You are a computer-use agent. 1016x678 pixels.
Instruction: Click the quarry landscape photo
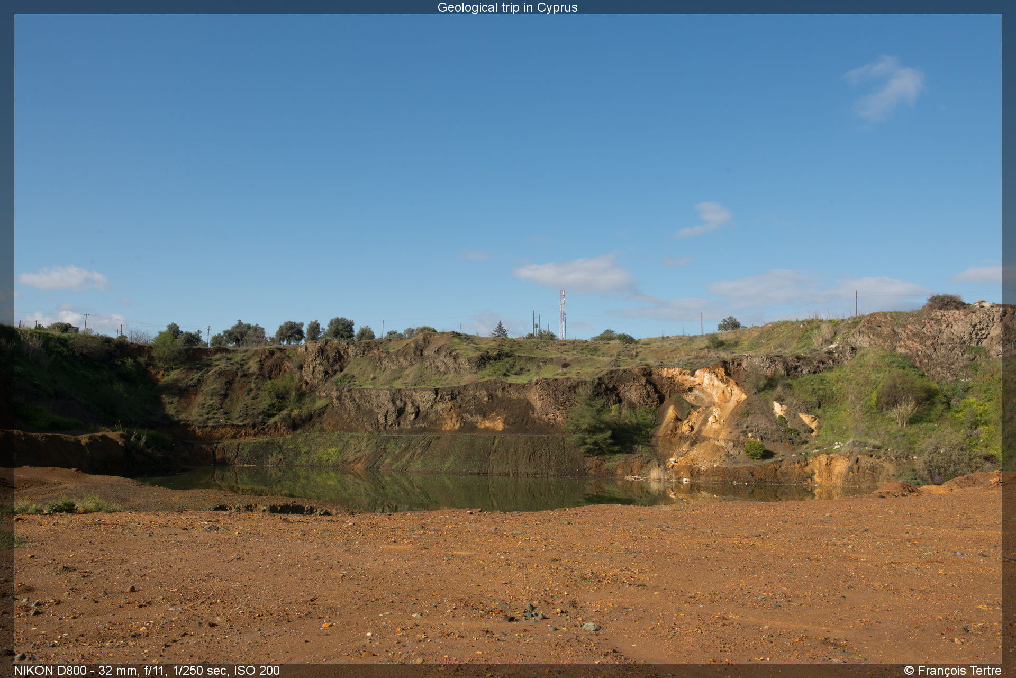(508, 339)
